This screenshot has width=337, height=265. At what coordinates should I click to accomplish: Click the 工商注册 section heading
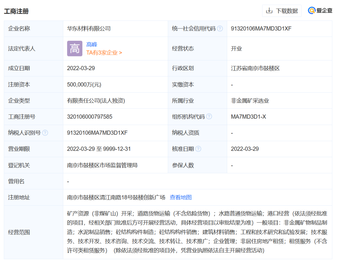coord(16,11)
